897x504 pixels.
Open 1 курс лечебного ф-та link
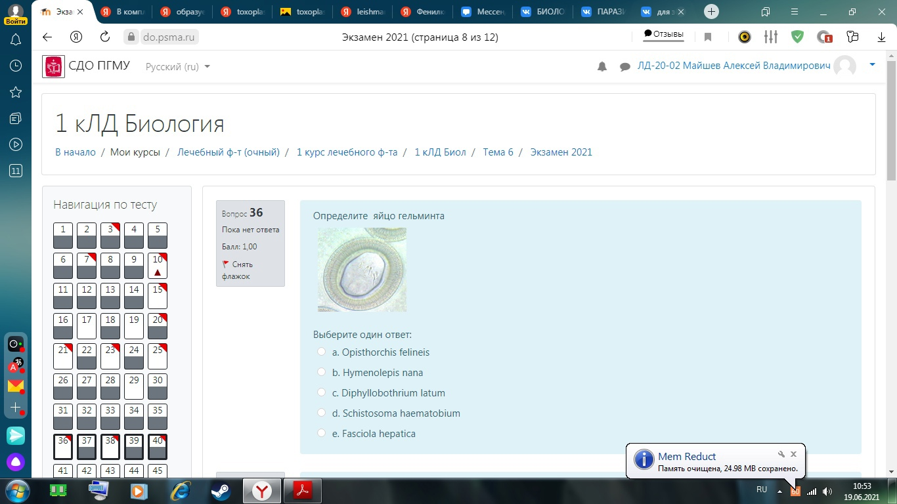(347, 152)
